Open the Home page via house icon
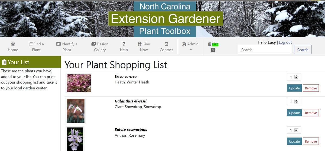This screenshot has height=151, width=325. pos(13,44)
